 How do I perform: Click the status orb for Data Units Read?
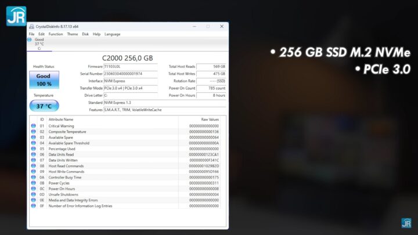(x=33, y=154)
